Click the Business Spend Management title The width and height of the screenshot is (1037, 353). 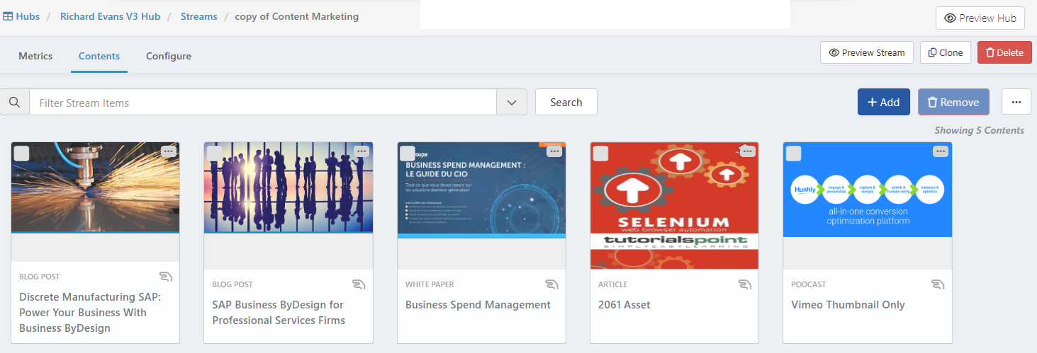coord(478,305)
